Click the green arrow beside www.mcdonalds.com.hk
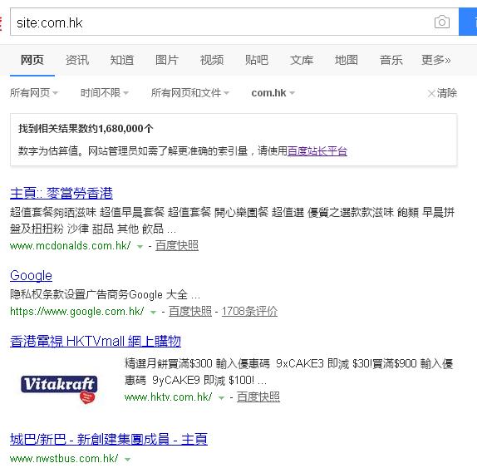 pos(140,247)
